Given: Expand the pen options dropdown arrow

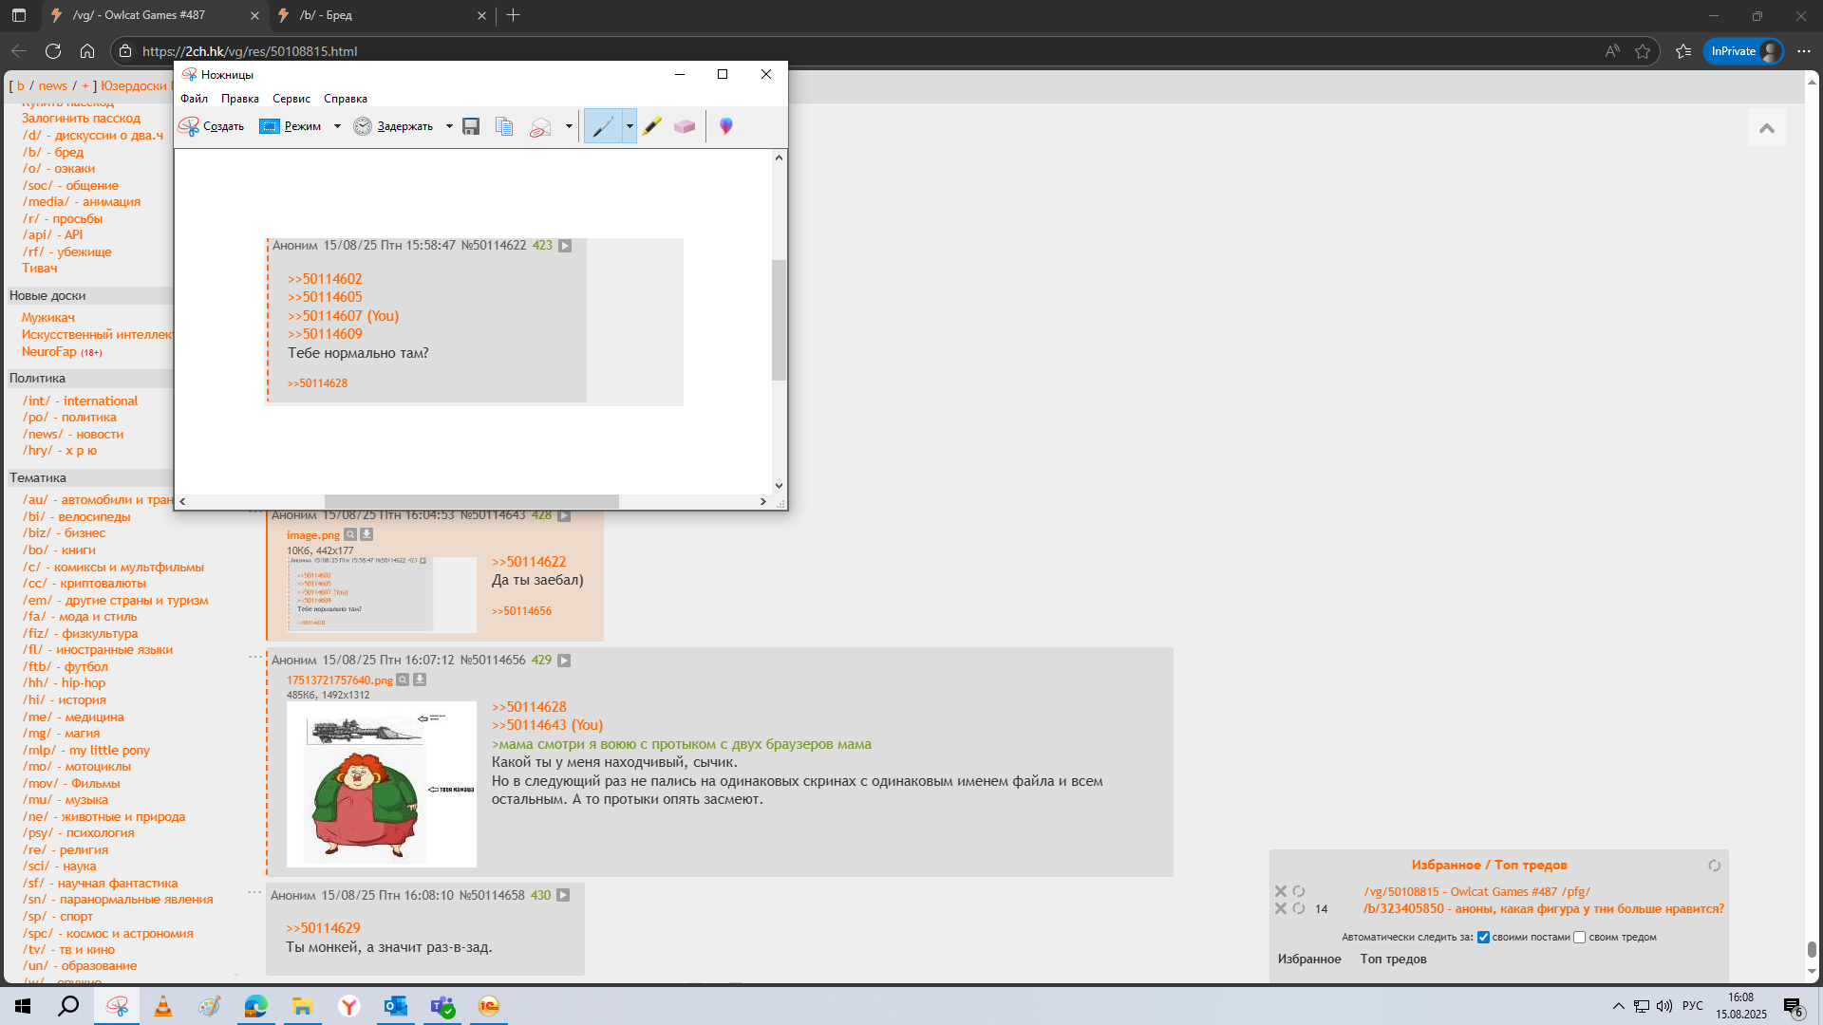Looking at the screenshot, I should (x=629, y=126).
